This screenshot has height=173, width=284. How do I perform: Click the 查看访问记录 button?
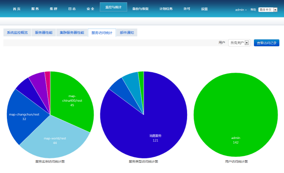coord(266,43)
